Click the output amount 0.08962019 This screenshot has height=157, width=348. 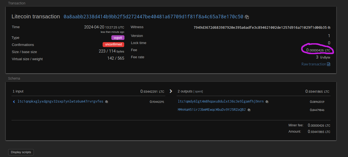[x=317, y=102]
